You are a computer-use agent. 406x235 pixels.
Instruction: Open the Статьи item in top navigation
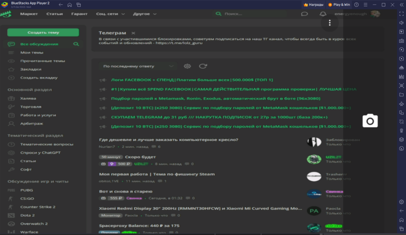click(x=54, y=14)
